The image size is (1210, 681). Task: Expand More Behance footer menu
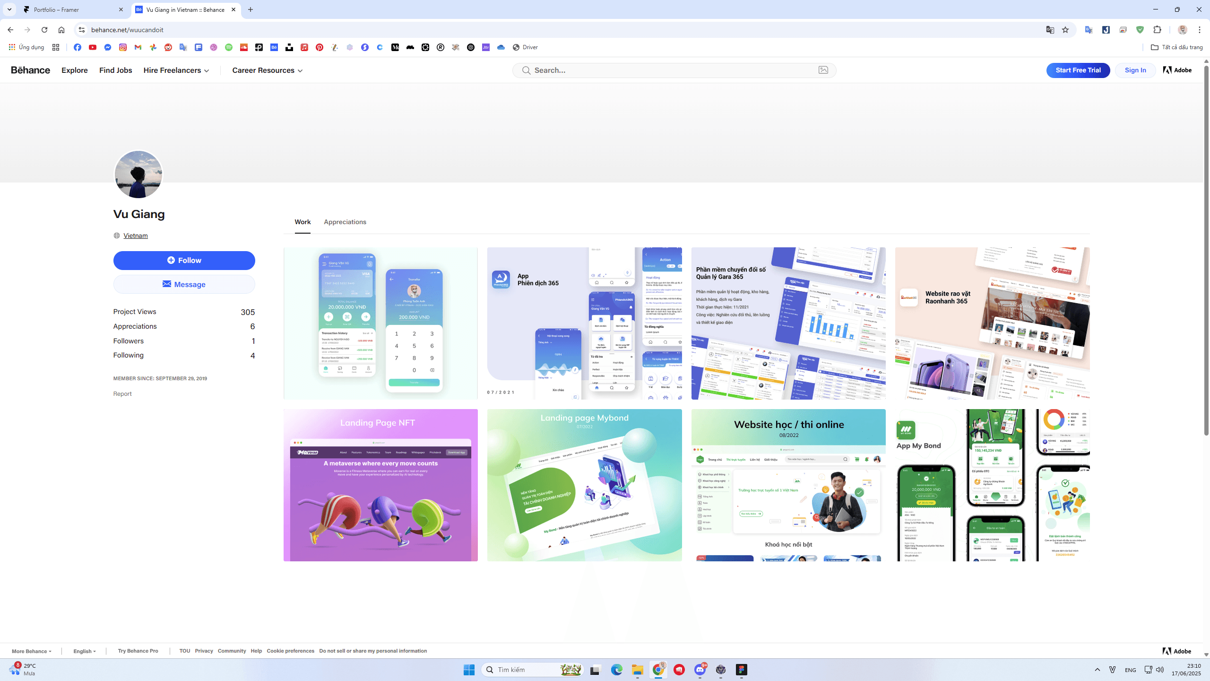(x=31, y=651)
